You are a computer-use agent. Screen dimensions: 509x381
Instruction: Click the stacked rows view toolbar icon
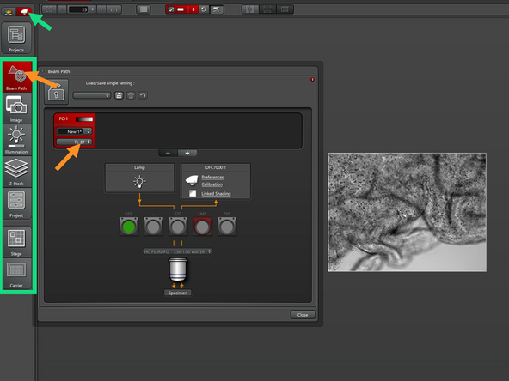(267, 9)
